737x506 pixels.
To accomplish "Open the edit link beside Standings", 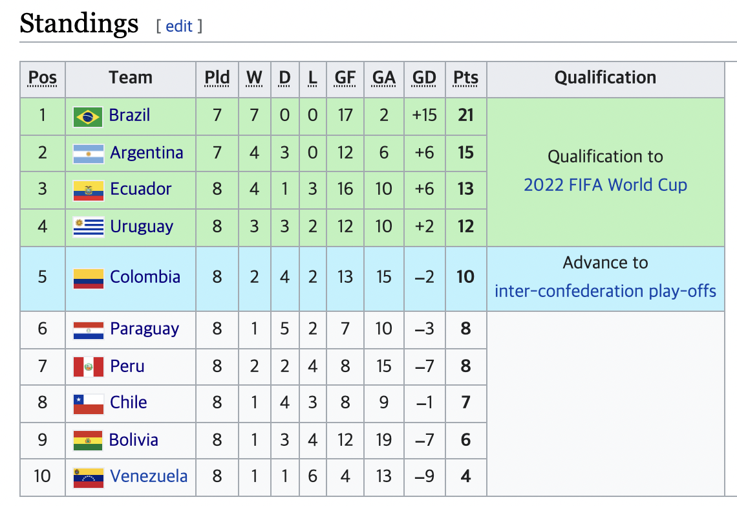I will tap(179, 26).
